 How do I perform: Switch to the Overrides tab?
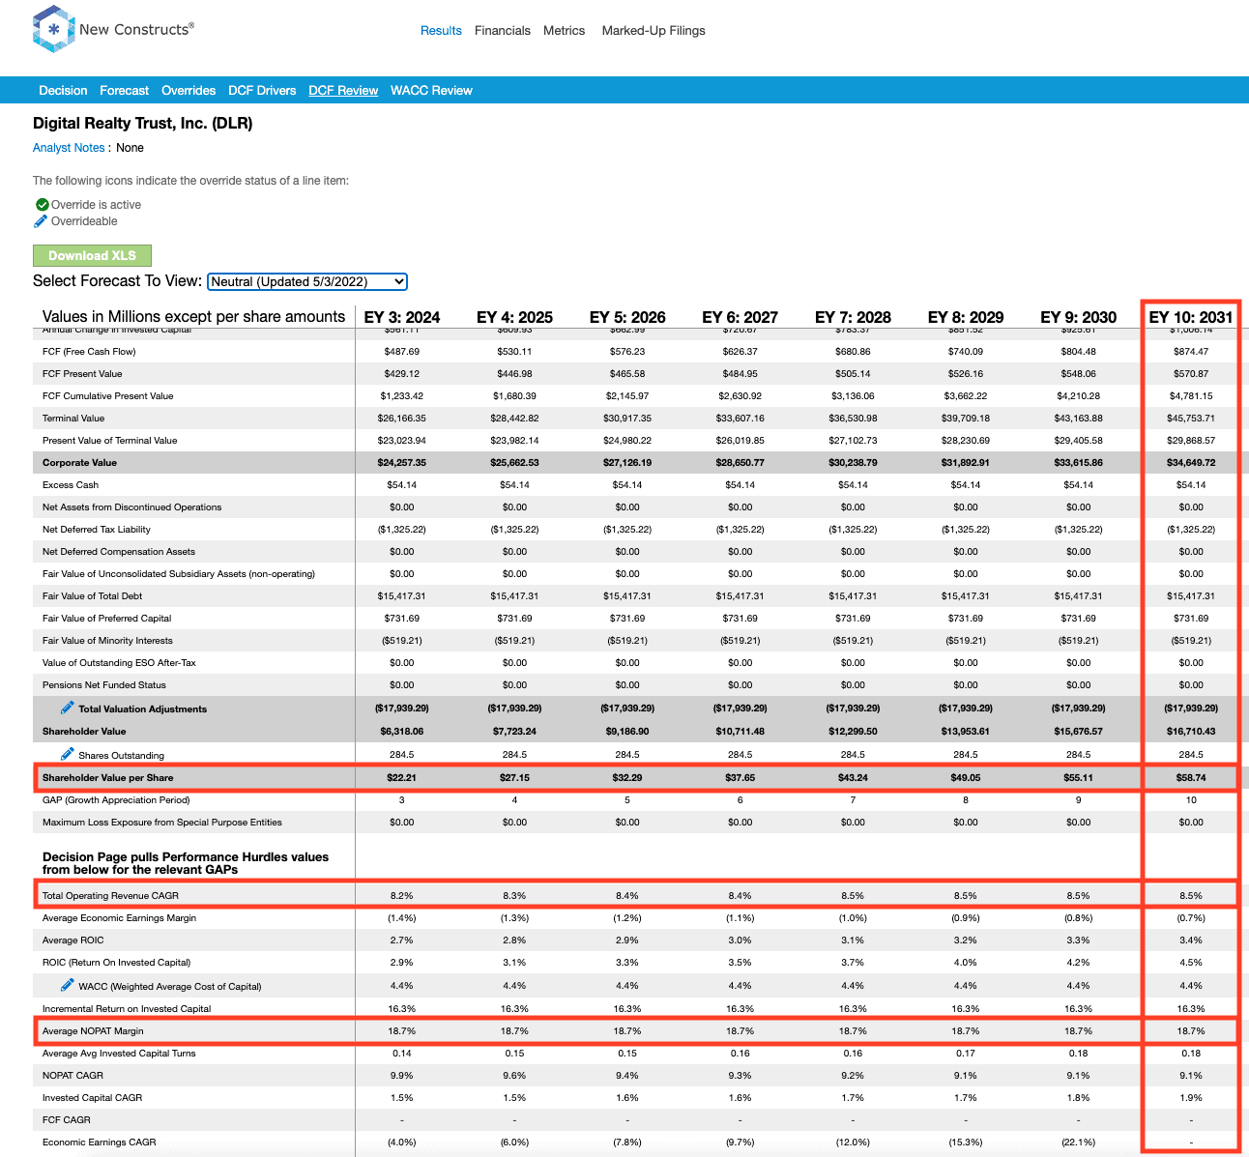(189, 91)
